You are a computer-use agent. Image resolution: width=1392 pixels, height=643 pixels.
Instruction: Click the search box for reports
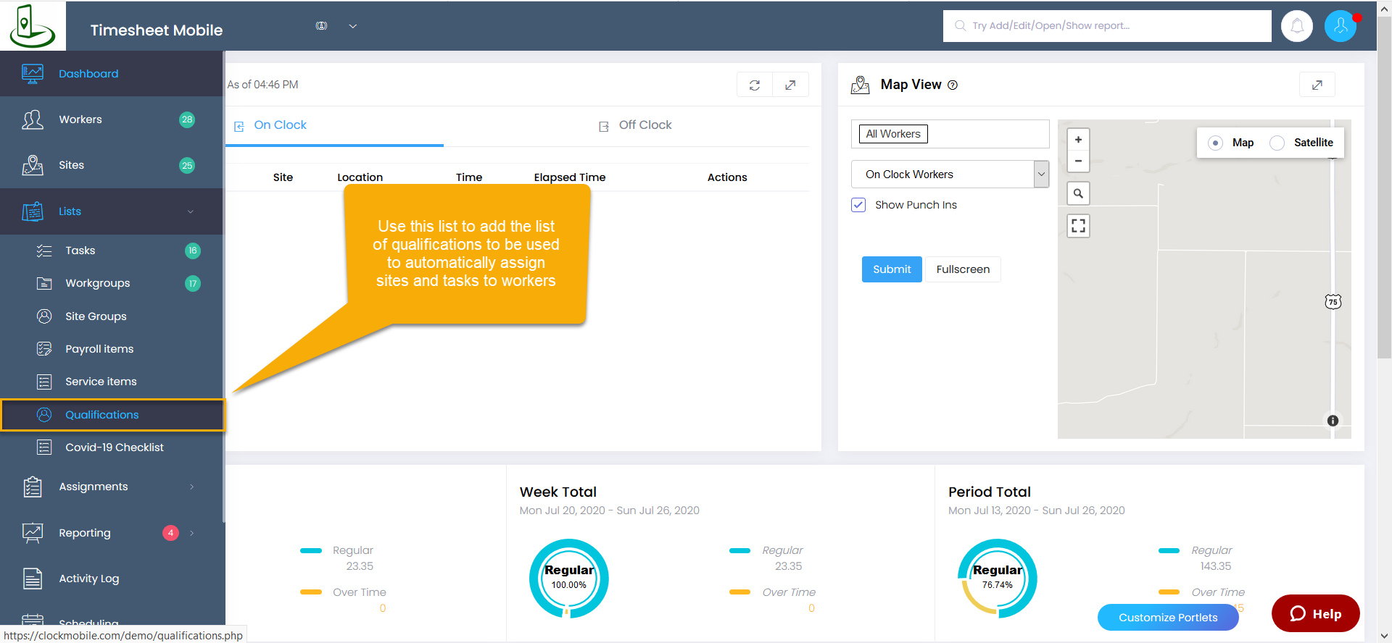tap(1107, 26)
